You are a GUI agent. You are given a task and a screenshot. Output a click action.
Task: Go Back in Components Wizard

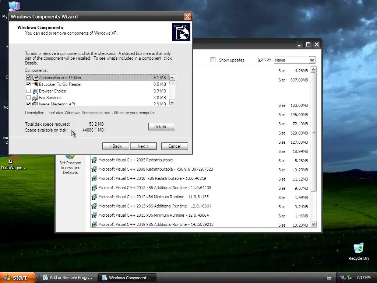[116, 146]
